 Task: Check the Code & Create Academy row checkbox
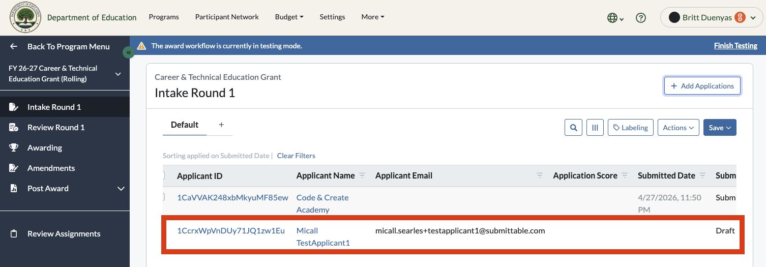coord(163,197)
